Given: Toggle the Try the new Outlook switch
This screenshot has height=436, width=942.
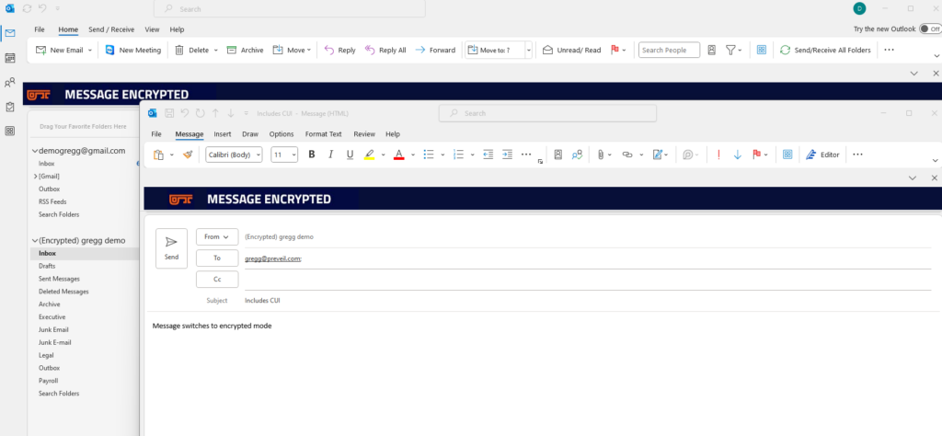Looking at the screenshot, I should [929, 29].
